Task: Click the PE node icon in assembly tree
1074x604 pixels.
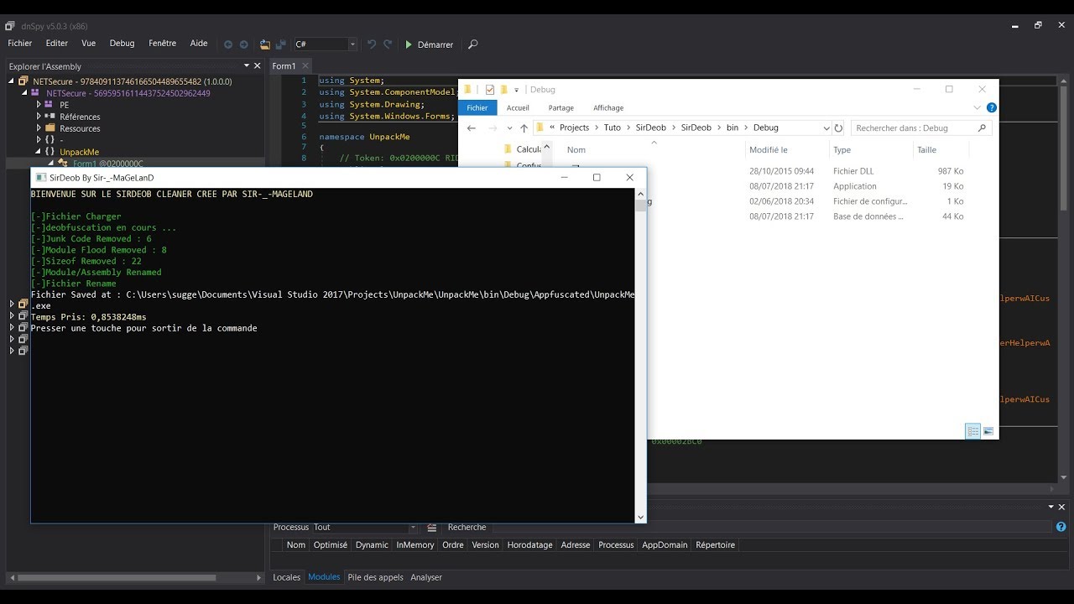Action: click(x=49, y=105)
